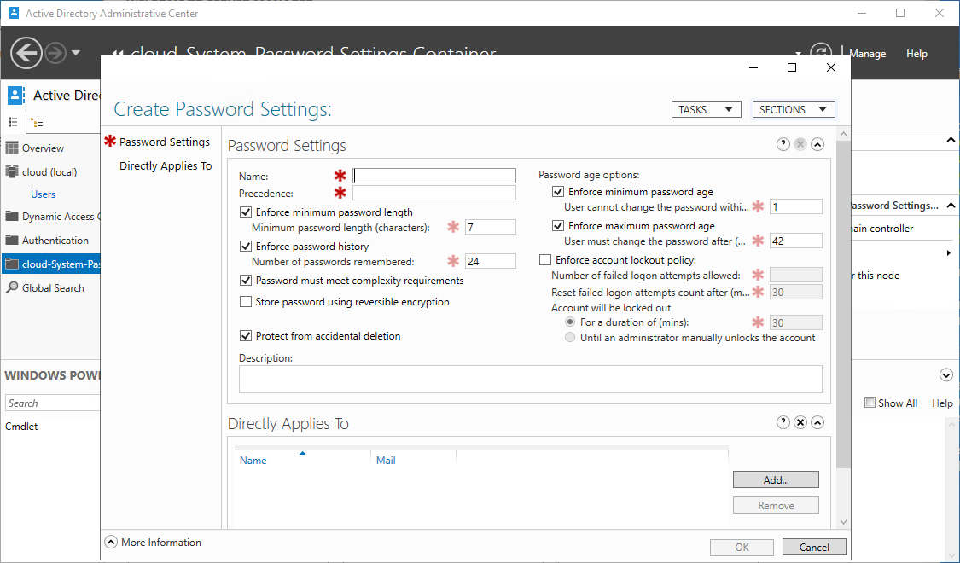
Task: Click the Add... button
Action: coord(776,479)
